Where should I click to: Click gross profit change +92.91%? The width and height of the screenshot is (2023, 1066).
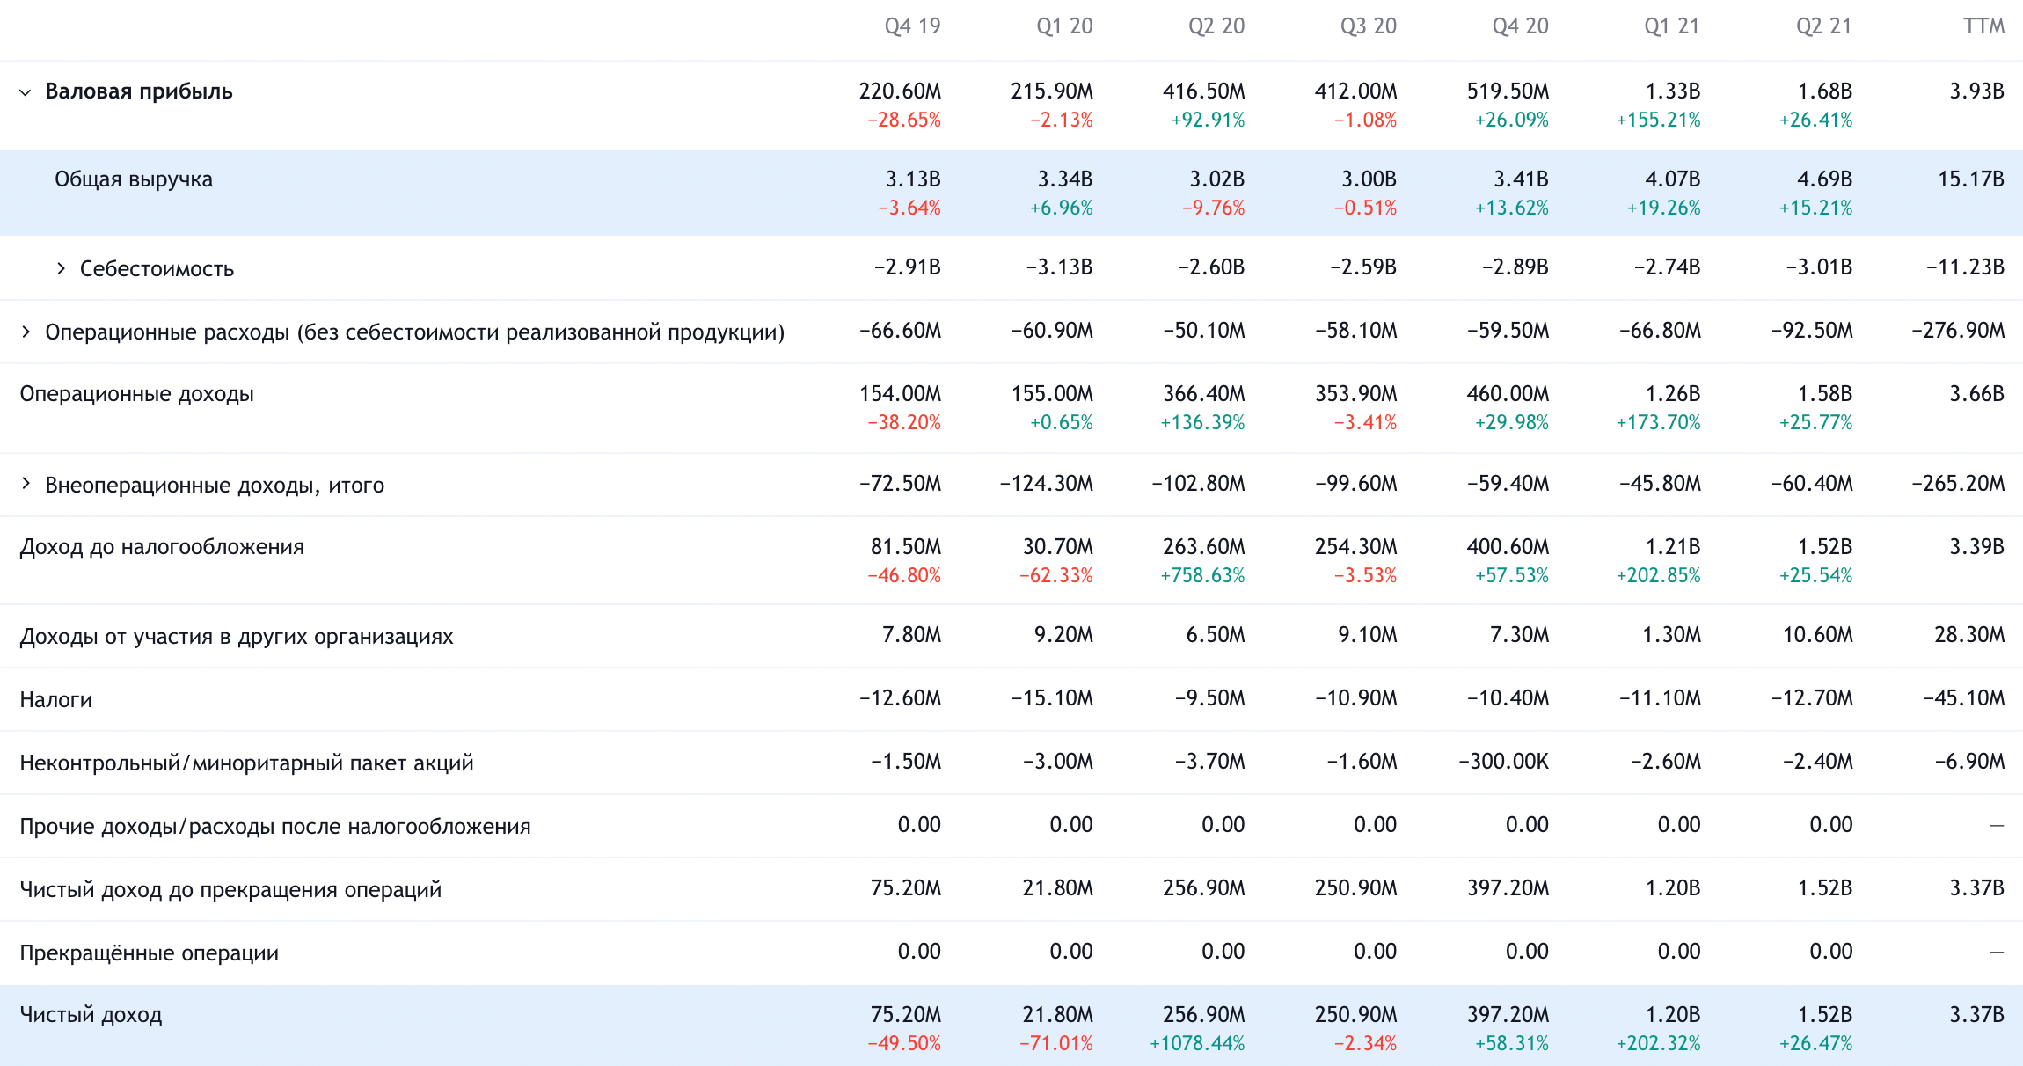(x=1208, y=120)
